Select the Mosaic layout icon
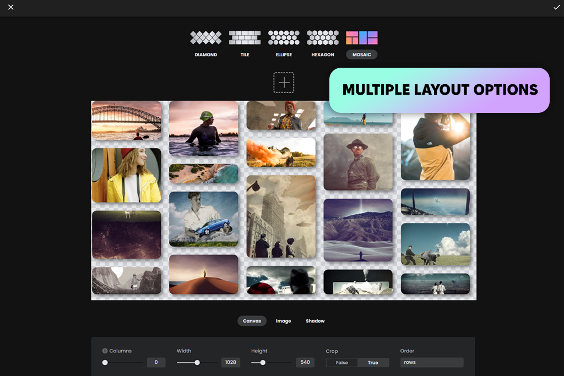564x376 pixels. 361,37
